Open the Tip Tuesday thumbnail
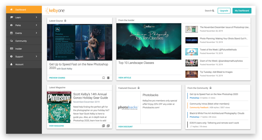 pyautogui.click(x=191, y=74)
